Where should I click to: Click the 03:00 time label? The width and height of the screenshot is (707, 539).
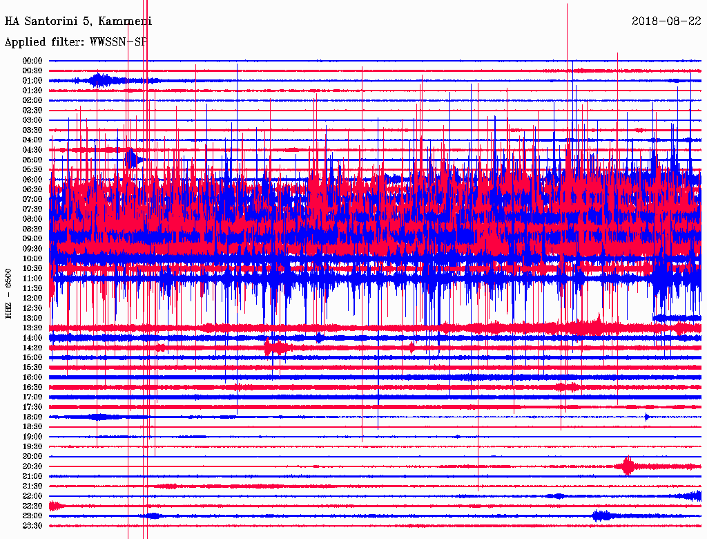pyautogui.click(x=32, y=120)
